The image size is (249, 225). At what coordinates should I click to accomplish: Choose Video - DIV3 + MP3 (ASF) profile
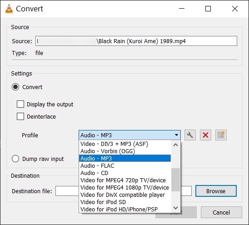125,144
